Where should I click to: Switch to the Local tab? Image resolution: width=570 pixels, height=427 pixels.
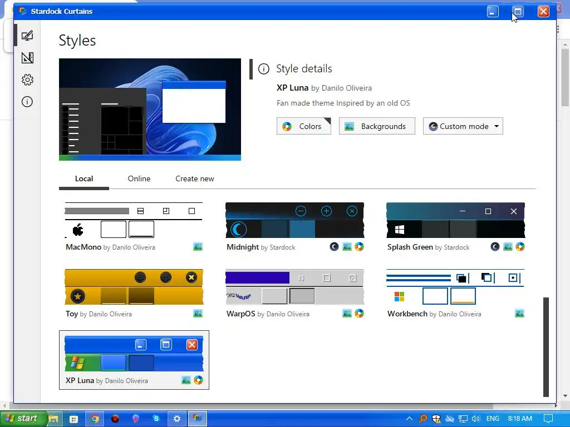pyautogui.click(x=84, y=178)
